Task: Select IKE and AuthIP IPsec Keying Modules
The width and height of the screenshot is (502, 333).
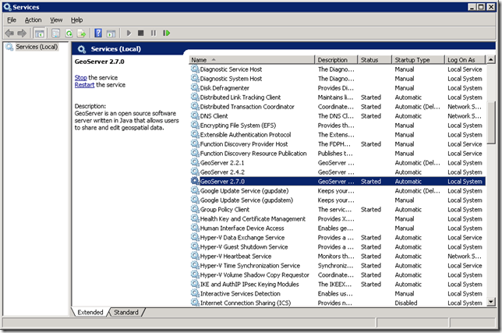Action: coord(338,284)
